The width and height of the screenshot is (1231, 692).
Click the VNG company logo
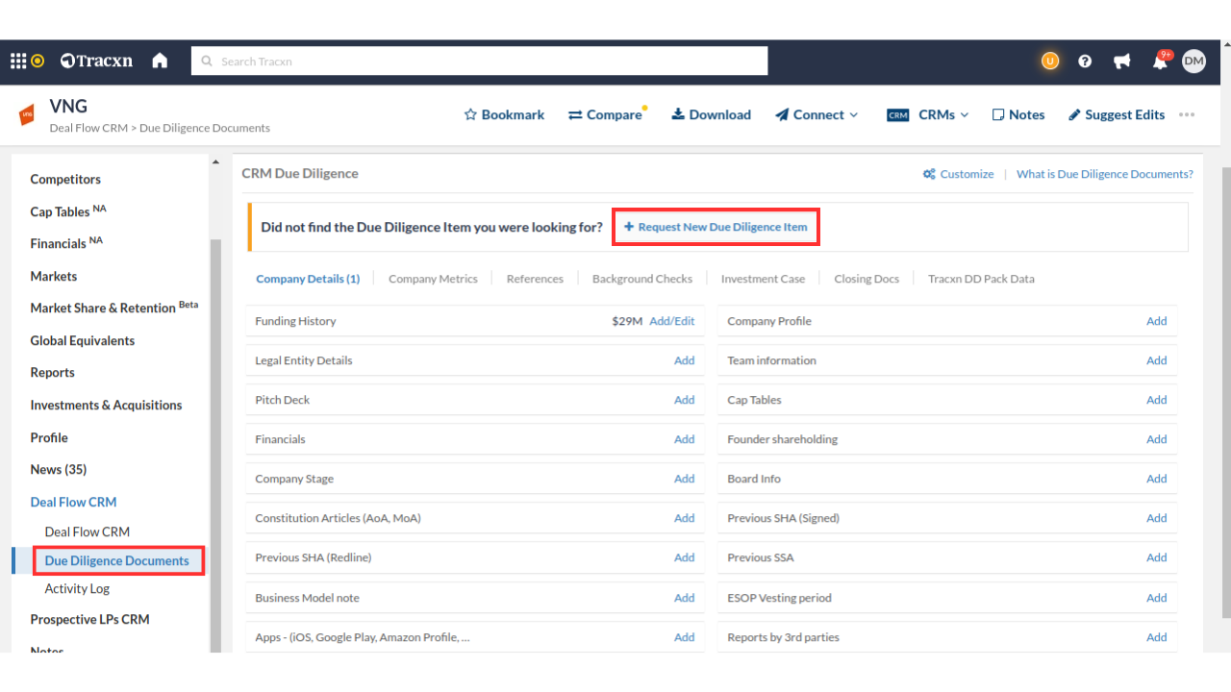pos(27,115)
